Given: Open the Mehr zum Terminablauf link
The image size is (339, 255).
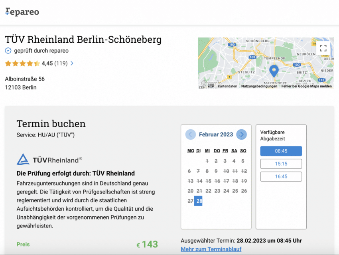Looking at the screenshot, I should (211, 249).
